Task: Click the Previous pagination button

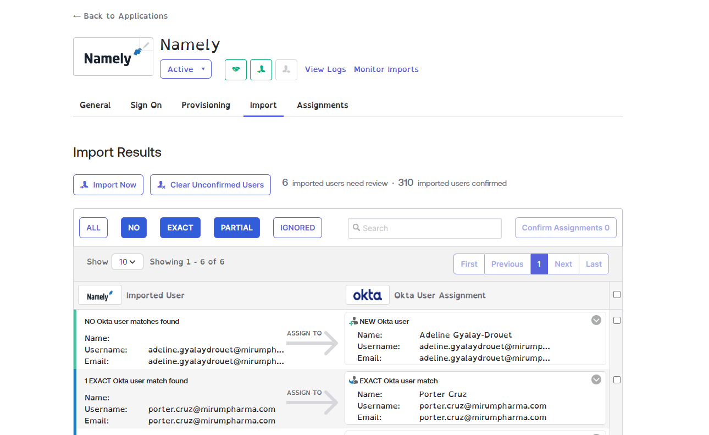Action: (x=507, y=264)
